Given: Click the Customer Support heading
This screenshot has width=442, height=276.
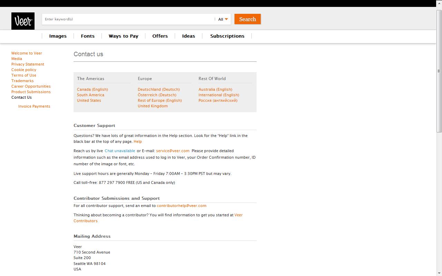Looking at the screenshot, I should click(94, 126).
